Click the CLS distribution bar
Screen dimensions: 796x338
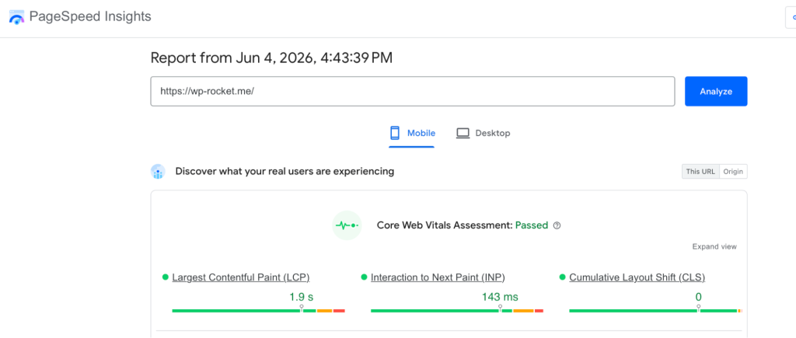655,311
